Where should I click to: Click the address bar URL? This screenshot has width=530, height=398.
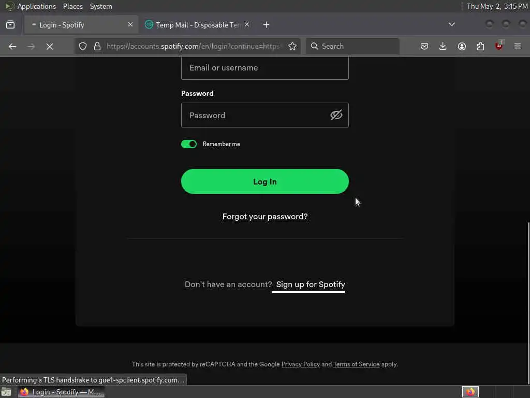193,46
